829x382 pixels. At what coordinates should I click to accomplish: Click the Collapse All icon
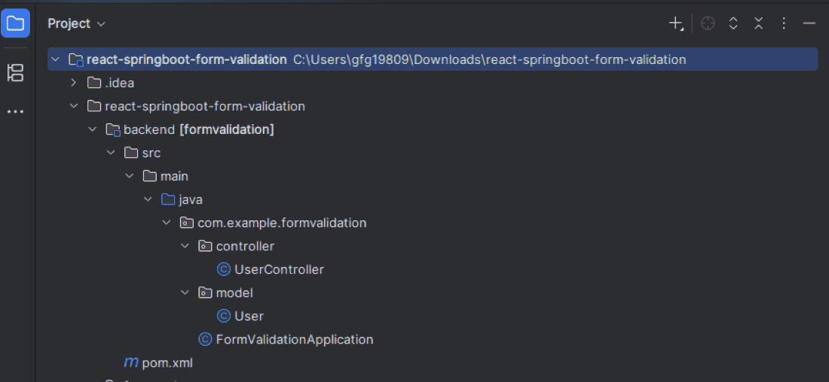[759, 23]
